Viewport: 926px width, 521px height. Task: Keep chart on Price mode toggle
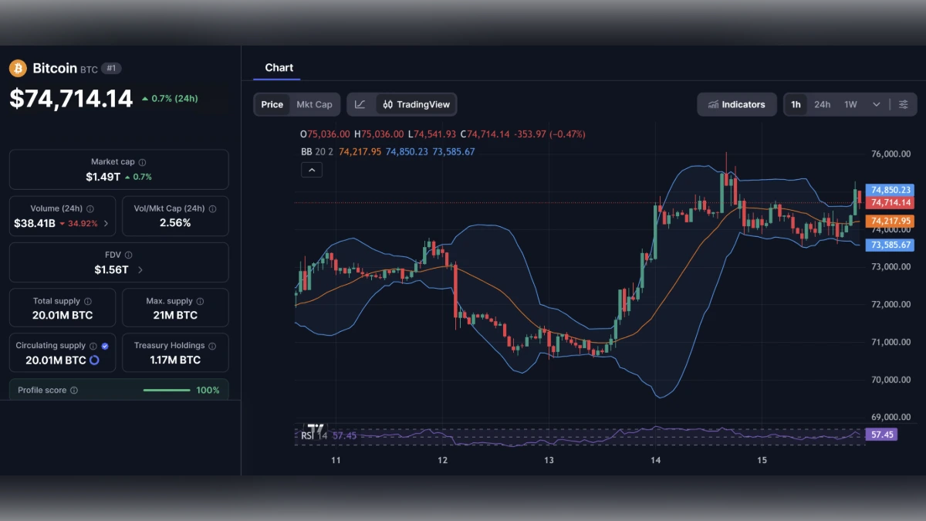272,104
